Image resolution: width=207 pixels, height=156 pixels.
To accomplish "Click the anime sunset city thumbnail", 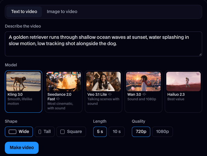I will click(143, 81).
